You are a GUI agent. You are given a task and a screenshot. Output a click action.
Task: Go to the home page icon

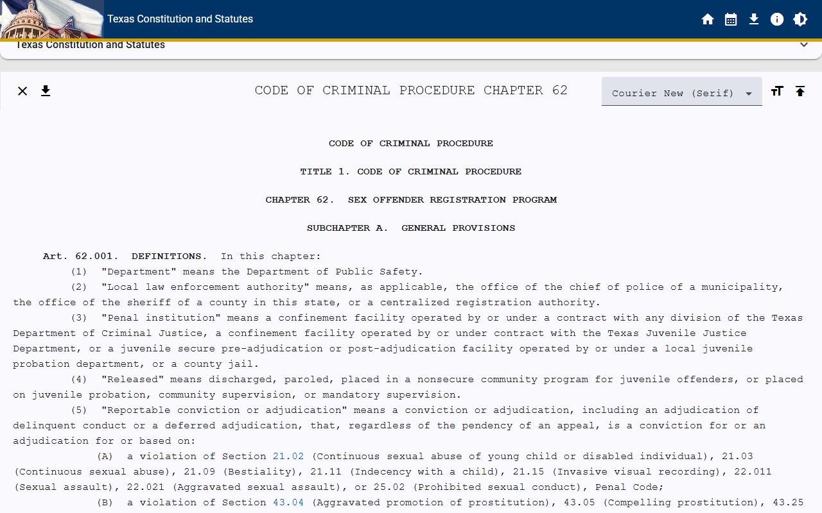point(708,19)
